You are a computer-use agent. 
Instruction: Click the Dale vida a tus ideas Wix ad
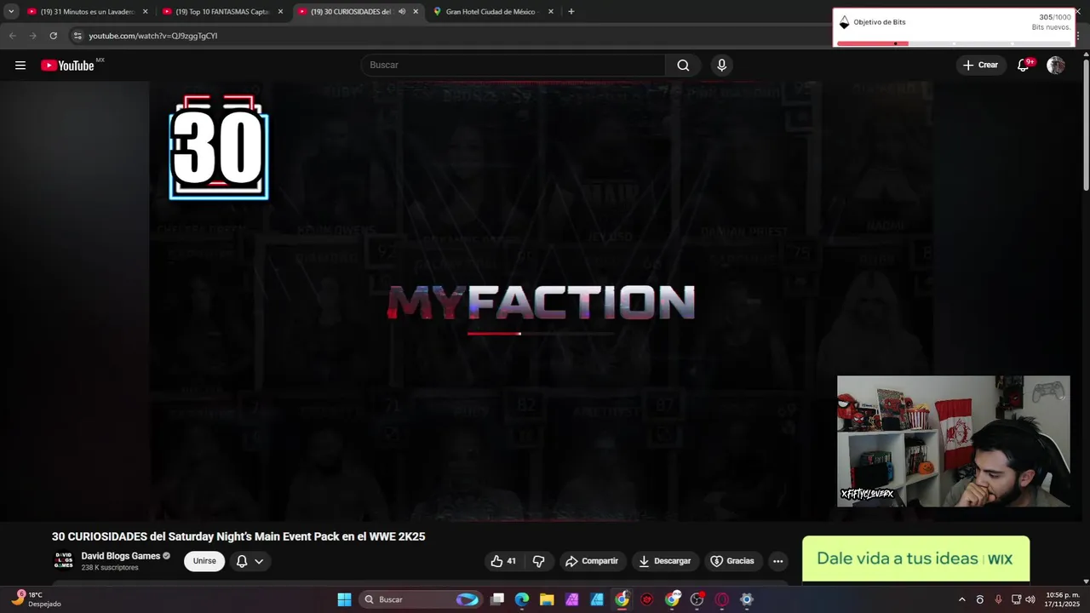(x=915, y=559)
